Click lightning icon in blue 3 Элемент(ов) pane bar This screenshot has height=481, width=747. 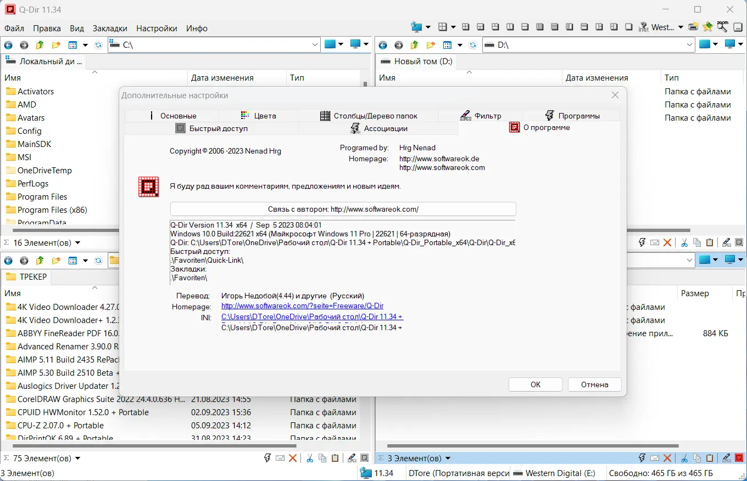[x=642, y=458]
